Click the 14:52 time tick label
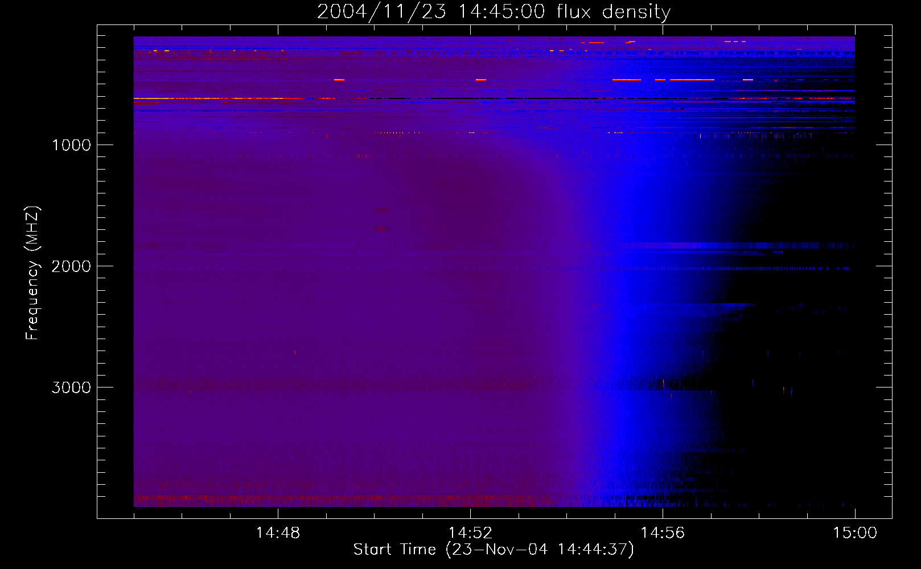The width and height of the screenshot is (921, 569). 470,533
